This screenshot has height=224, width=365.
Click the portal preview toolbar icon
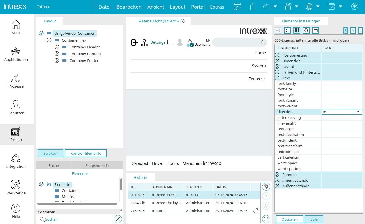coord(237,7)
